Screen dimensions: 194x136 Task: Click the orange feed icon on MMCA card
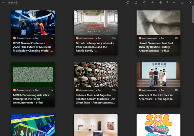click(15, 90)
